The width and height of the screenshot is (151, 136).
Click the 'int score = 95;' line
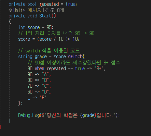(x=36, y=27)
